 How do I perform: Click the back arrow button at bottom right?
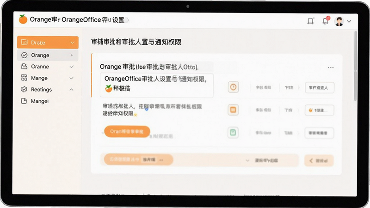(319, 161)
